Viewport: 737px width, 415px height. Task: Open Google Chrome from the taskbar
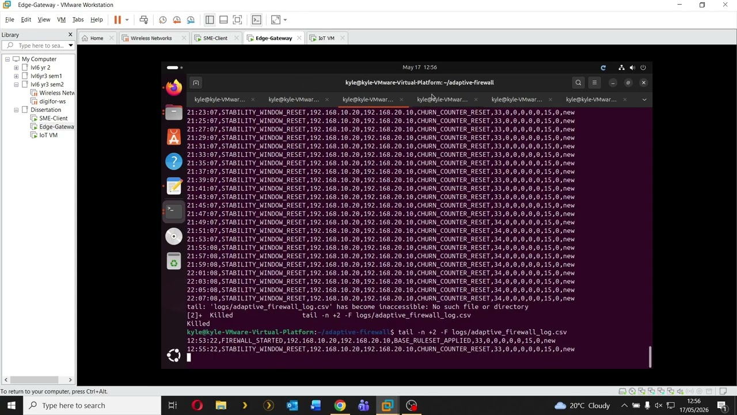(x=340, y=405)
